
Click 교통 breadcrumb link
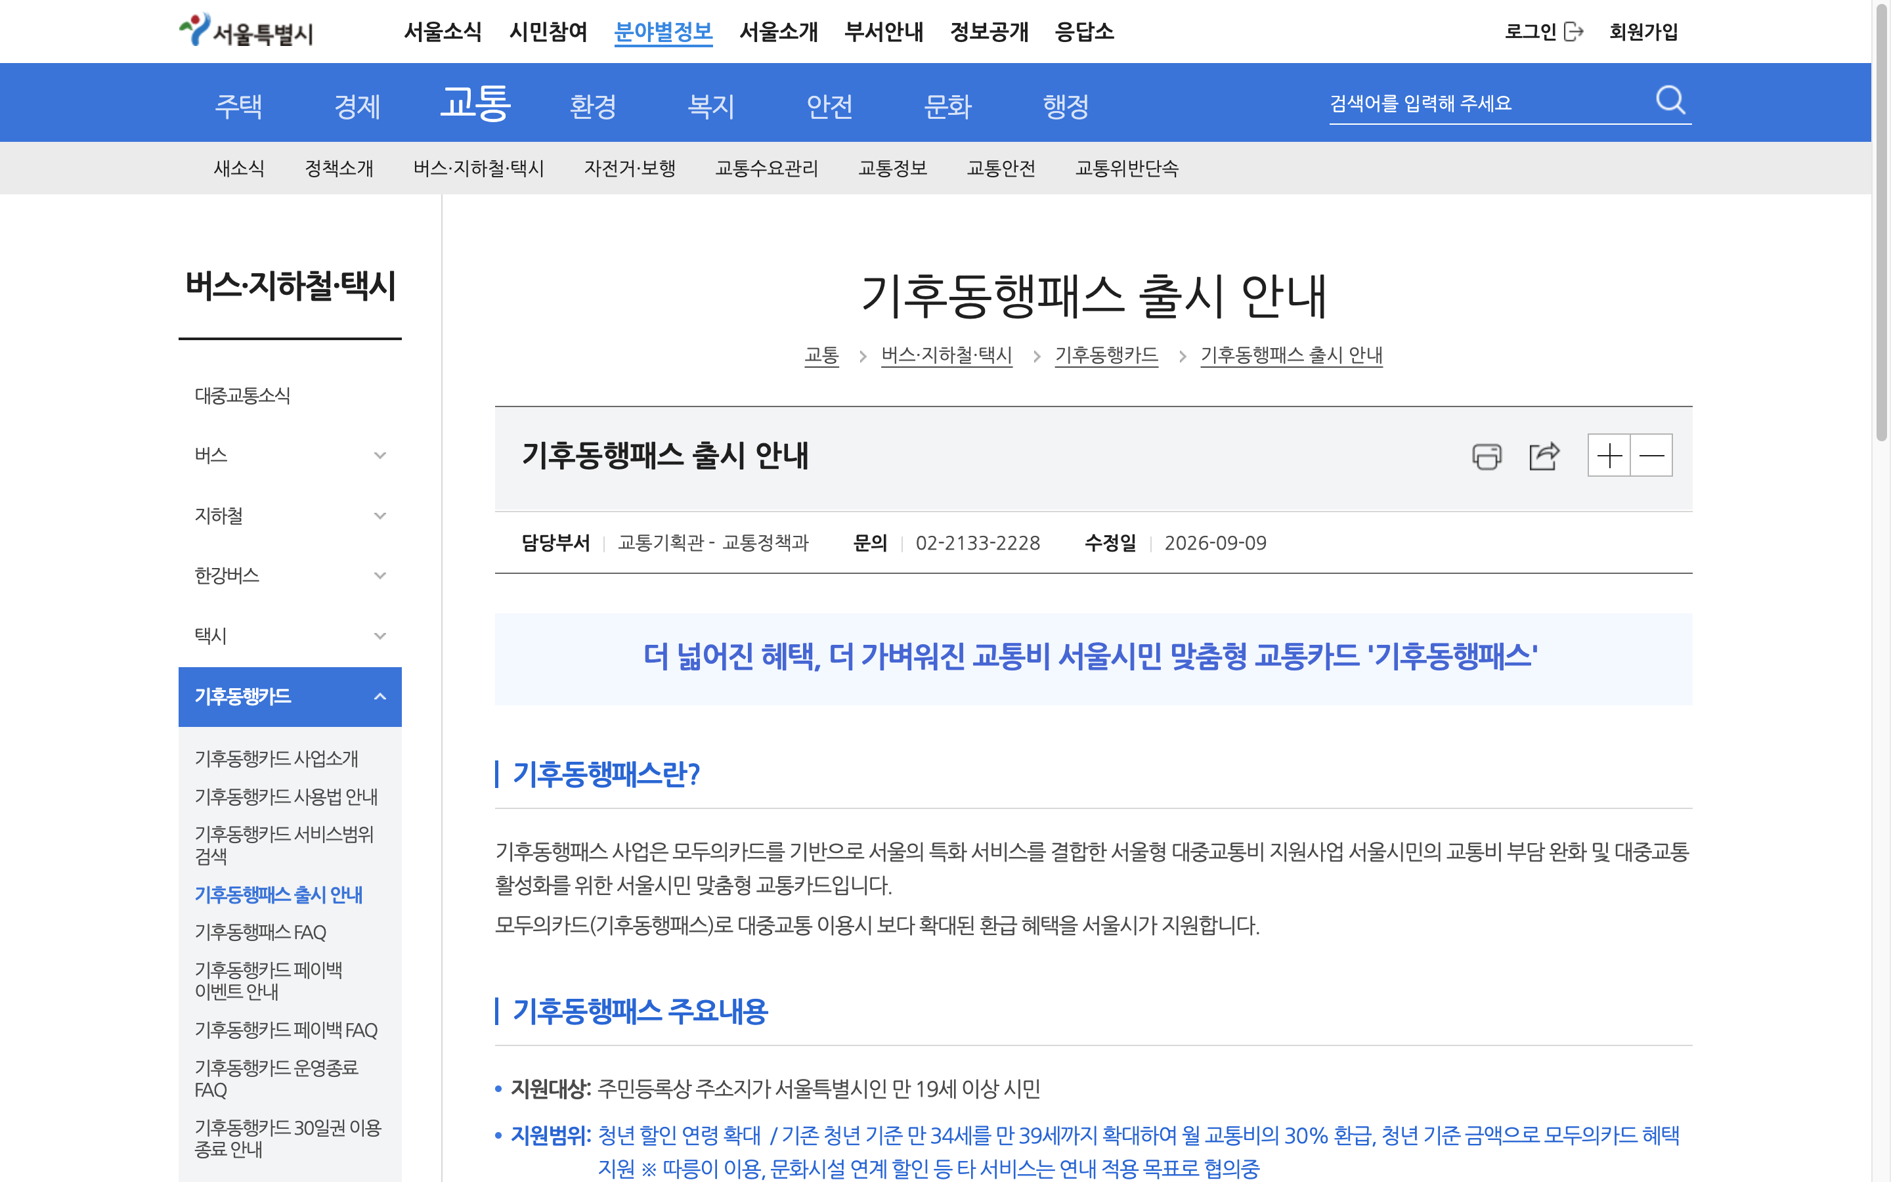click(821, 356)
